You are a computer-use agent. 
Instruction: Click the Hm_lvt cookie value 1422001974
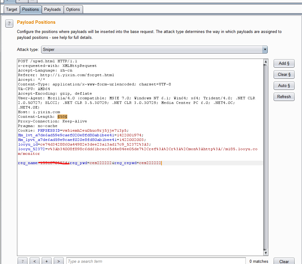click(x=129, y=135)
